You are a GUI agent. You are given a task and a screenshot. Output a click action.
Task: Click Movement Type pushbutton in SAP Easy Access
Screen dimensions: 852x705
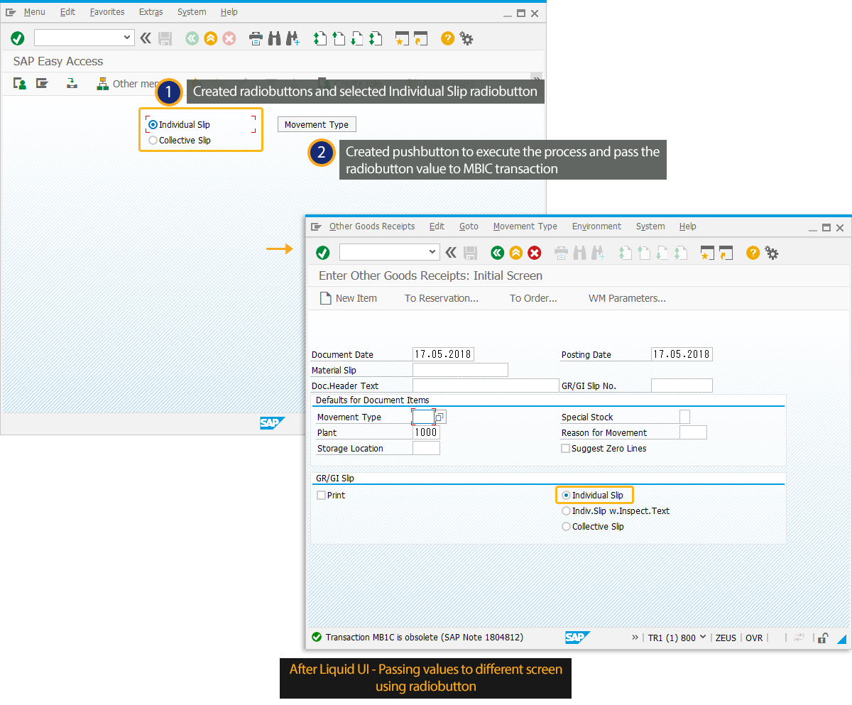[317, 125]
